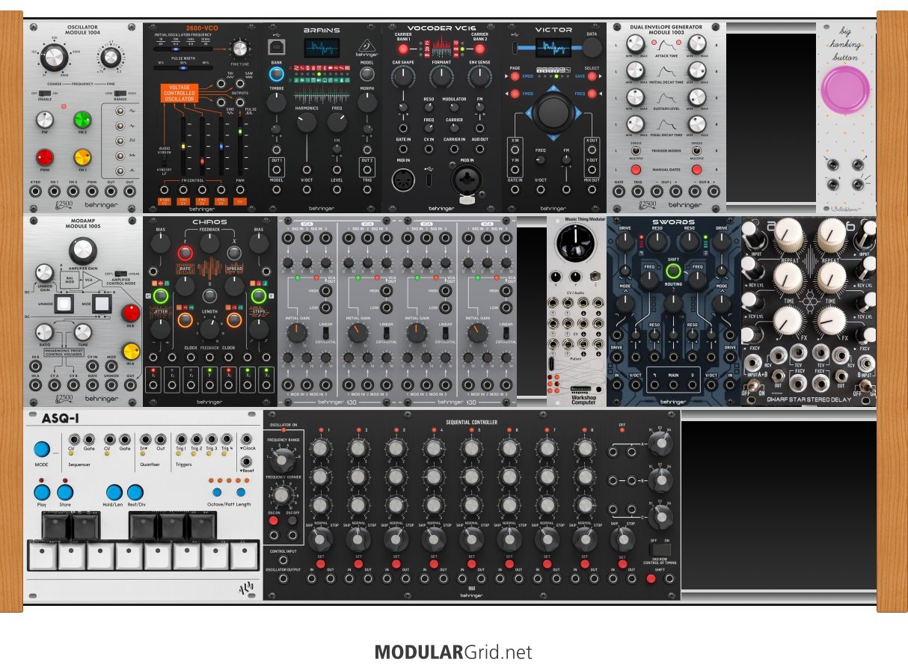This screenshot has height=668, width=908.
Task: Click the MORPH knob on Brains
Action: click(x=366, y=102)
